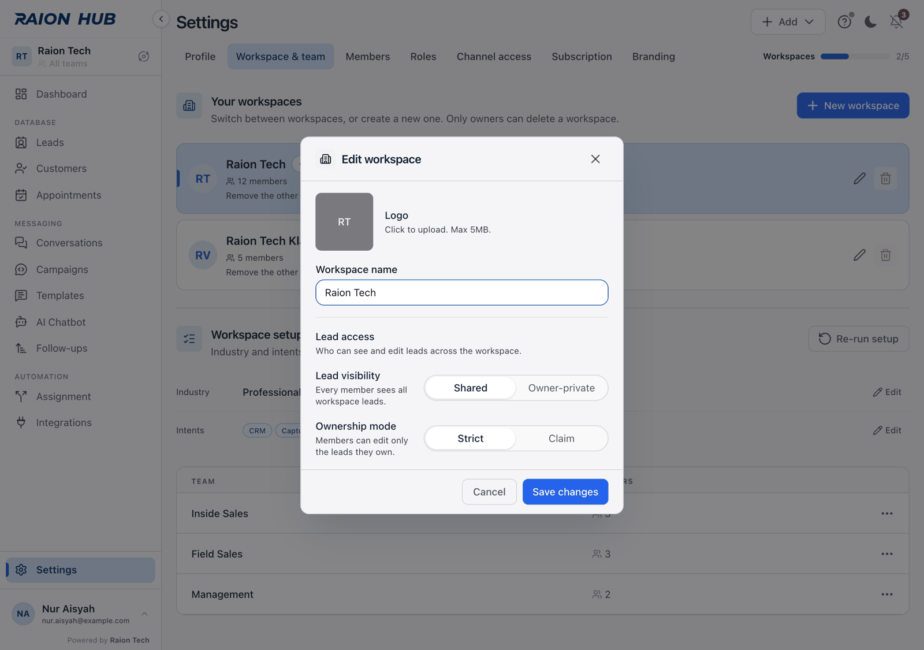Click the Workspaces usage progress bar

point(855,57)
